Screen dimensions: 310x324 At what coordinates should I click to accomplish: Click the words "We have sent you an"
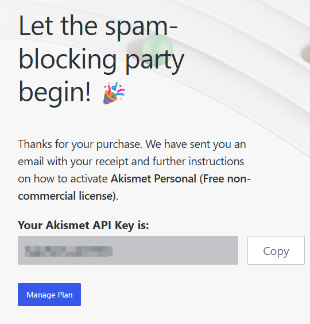(x=196, y=144)
